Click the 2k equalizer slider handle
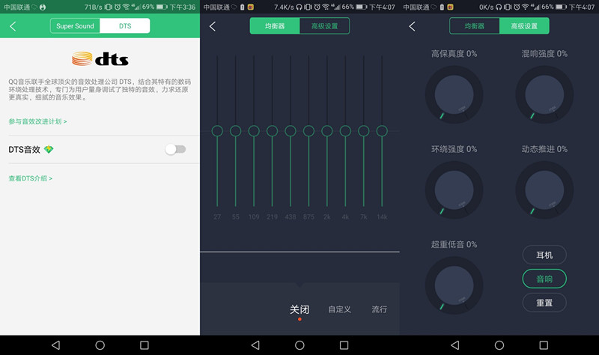This screenshot has height=355, width=599. point(327,131)
